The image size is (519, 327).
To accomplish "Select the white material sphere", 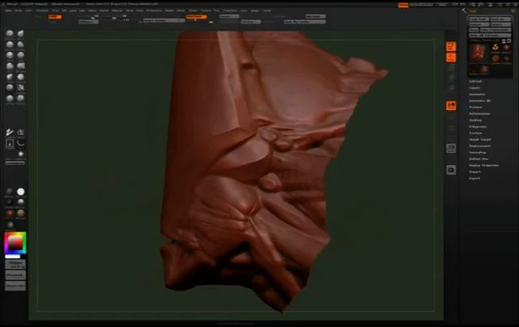I will (20, 192).
